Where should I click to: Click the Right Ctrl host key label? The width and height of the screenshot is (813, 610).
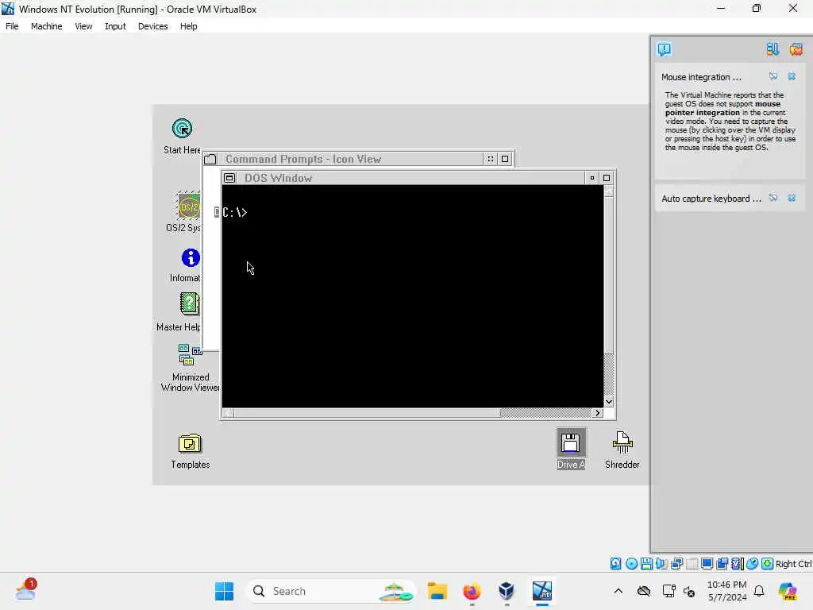(x=793, y=564)
